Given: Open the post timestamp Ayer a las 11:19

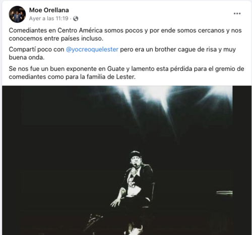Looking at the screenshot, I should pos(49,19).
